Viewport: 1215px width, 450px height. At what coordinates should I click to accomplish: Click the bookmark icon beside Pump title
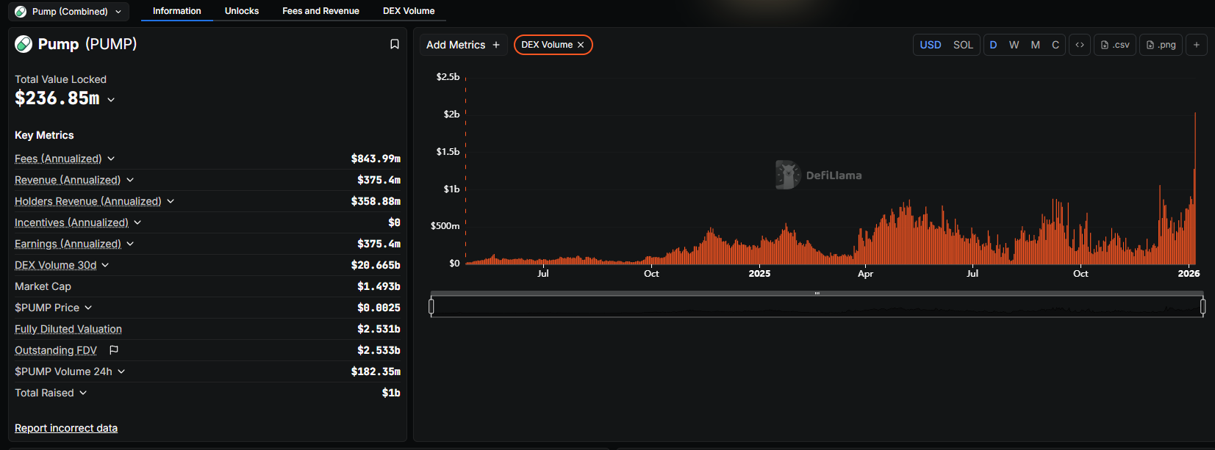pyautogui.click(x=395, y=44)
